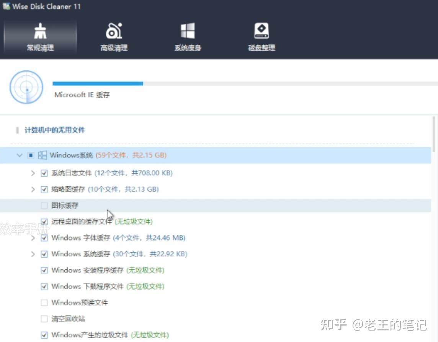Toggle the Windows系统 group checkbox
The height and width of the screenshot is (342, 438).
pyautogui.click(x=31, y=155)
